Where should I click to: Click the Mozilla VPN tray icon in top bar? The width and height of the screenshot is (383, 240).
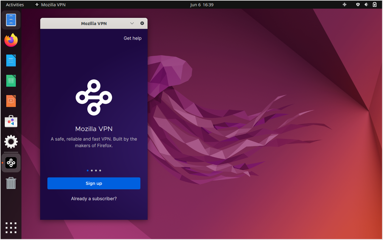pos(345,4)
